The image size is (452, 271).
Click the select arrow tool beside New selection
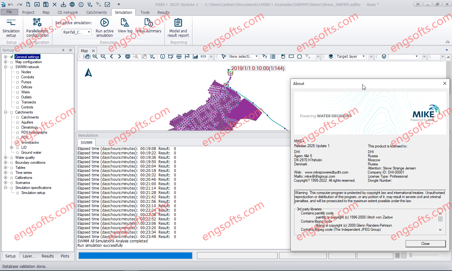coord(224,57)
